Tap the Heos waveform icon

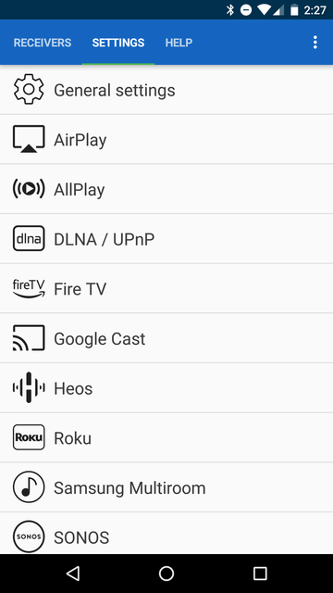(x=29, y=387)
